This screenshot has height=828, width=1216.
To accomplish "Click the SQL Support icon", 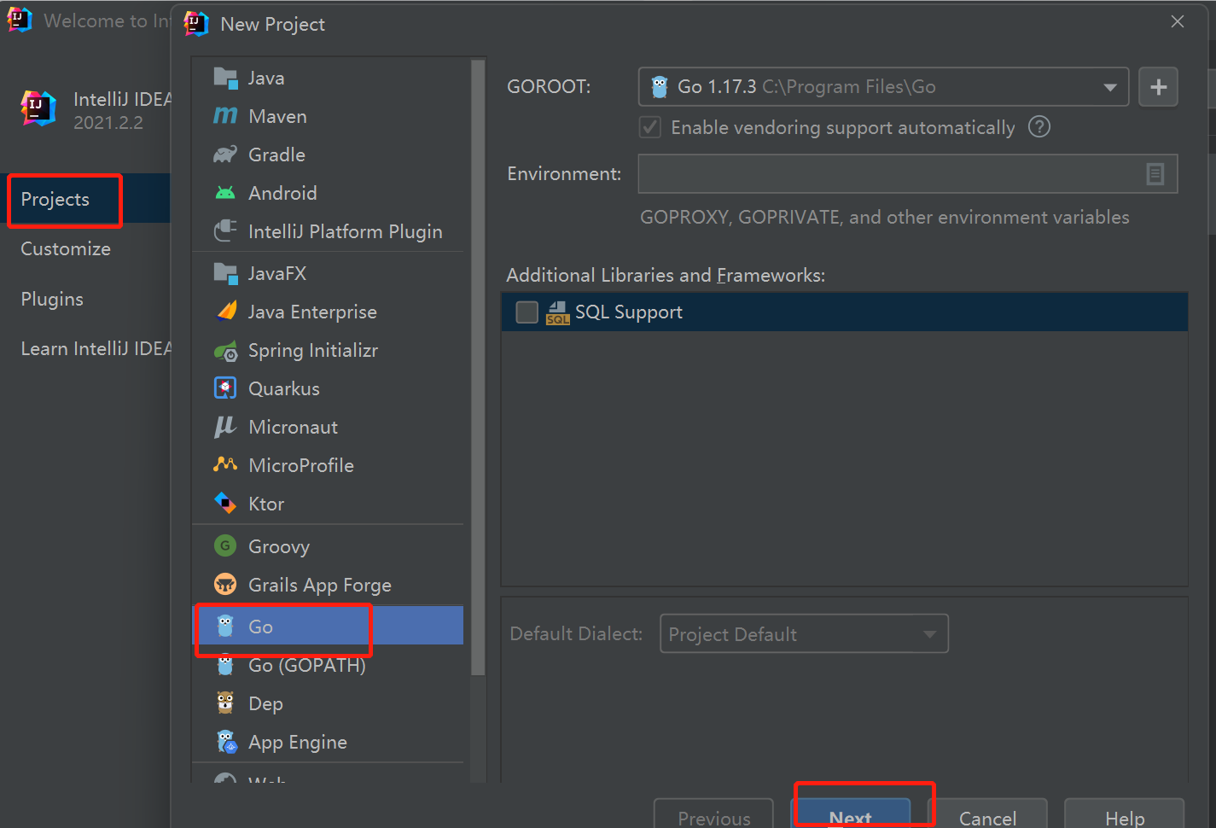I will pos(557,312).
